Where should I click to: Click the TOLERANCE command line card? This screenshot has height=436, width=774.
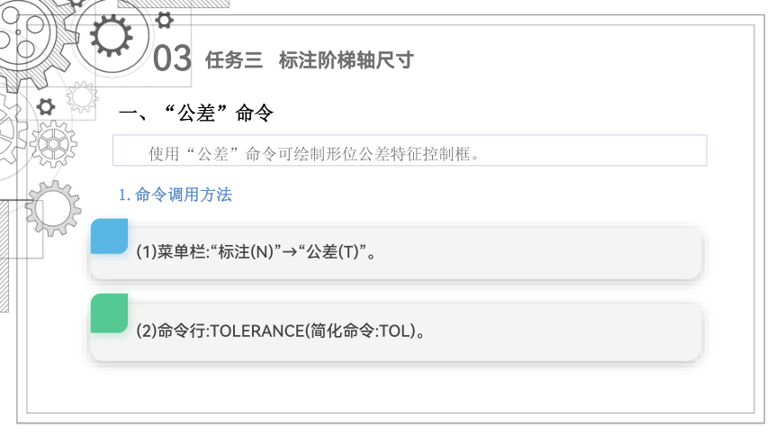coord(396,332)
